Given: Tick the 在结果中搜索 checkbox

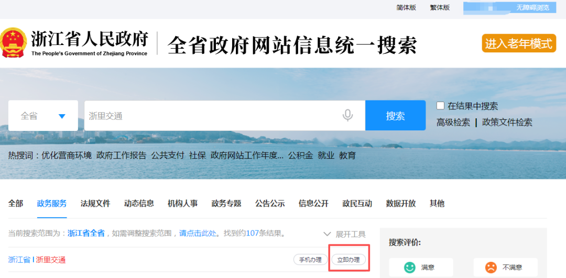Looking at the screenshot, I should click(x=440, y=106).
